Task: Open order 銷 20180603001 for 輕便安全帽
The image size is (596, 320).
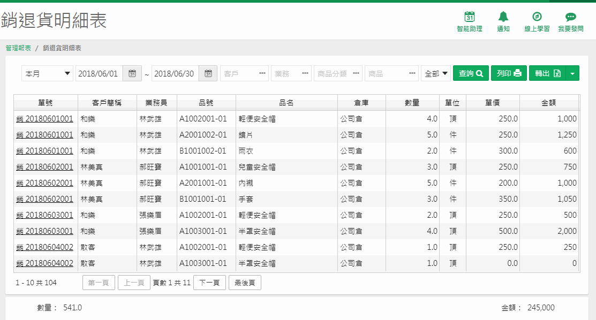Action: (x=44, y=215)
